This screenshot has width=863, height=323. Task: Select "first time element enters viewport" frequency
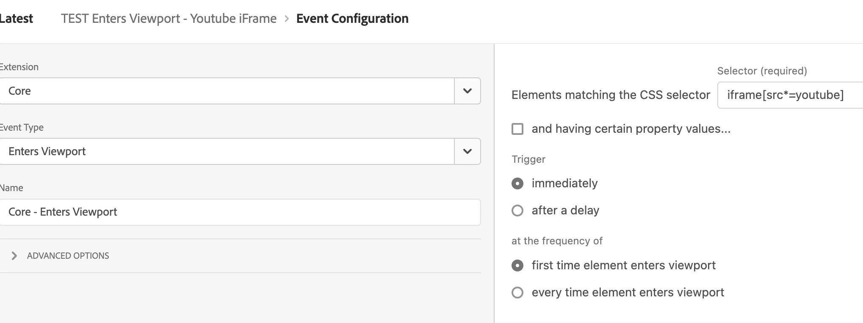tap(517, 266)
